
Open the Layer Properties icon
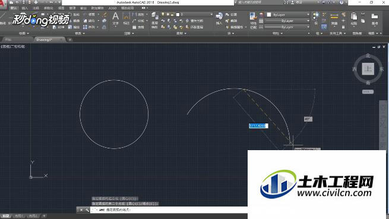(154, 15)
